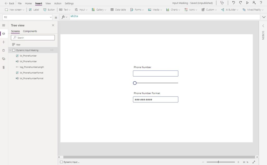Switch to the Components tab
Viewport: 267px width, 165px height.
click(30, 31)
